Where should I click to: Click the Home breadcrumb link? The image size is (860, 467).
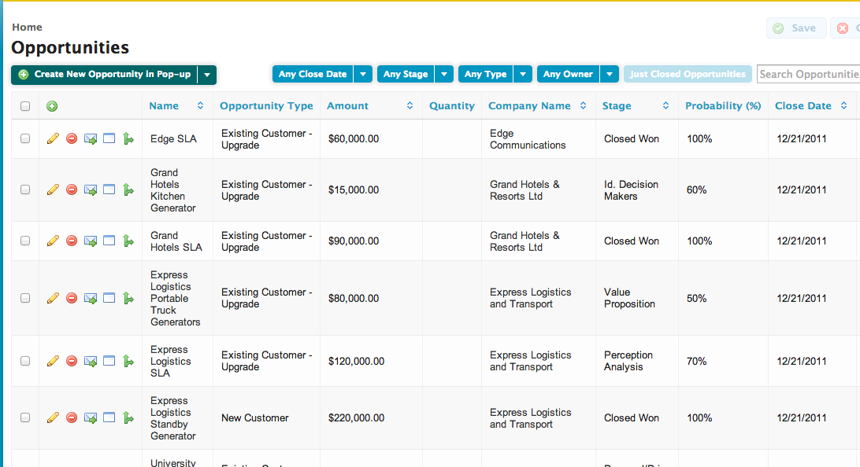pyautogui.click(x=27, y=27)
